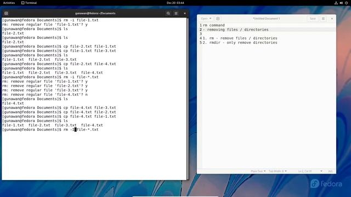Click the Untitled Document 1 title in the editor
The width and height of the screenshot is (351, 197).
(x=266, y=19)
